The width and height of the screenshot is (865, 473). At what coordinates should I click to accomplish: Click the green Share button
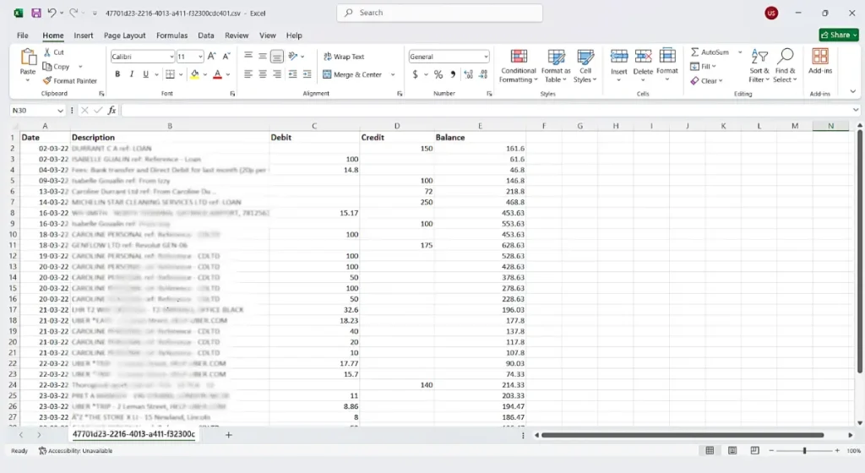pos(839,35)
